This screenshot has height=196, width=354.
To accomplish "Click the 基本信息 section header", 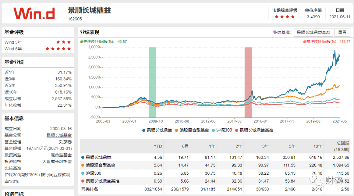I will click(14, 118).
